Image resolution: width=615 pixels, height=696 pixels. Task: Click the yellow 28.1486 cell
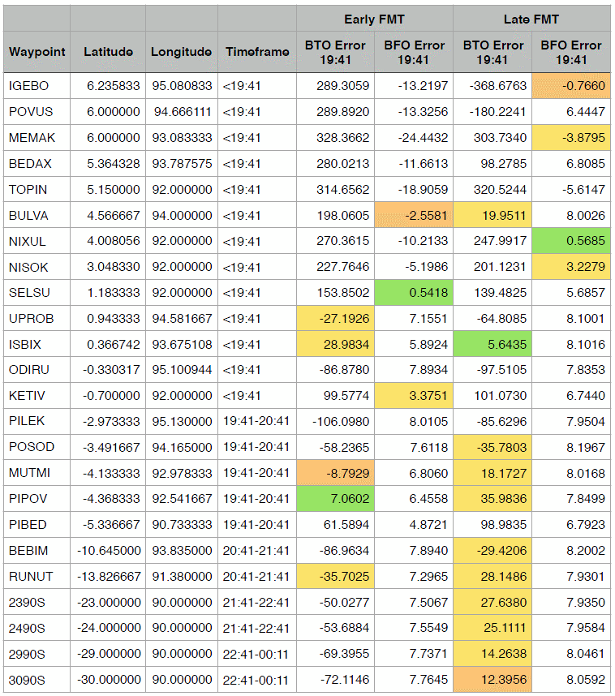492,576
